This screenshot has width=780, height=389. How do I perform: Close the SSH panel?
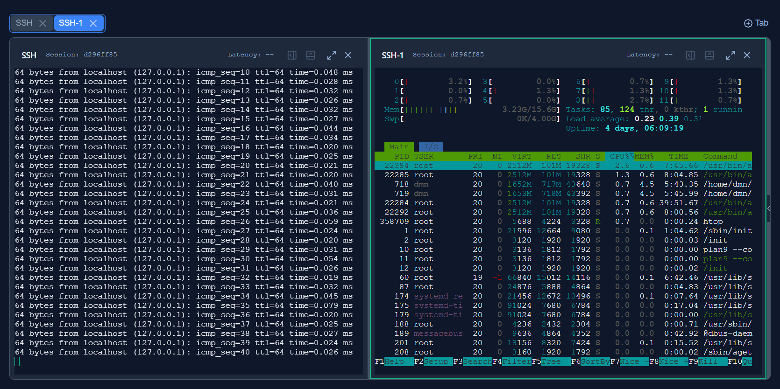(x=348, y=55)
